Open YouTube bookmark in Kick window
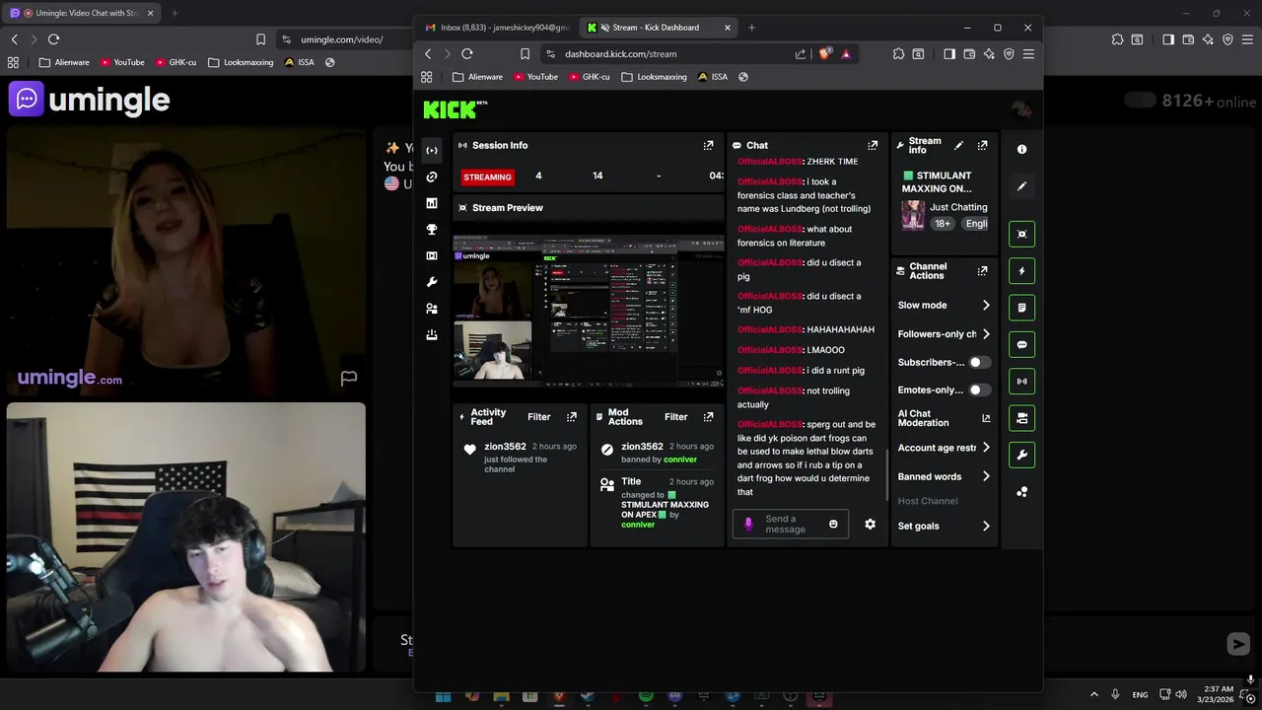Image resolution: width=1262 pixels, height=710 pixels. click(x=534, y=77)
